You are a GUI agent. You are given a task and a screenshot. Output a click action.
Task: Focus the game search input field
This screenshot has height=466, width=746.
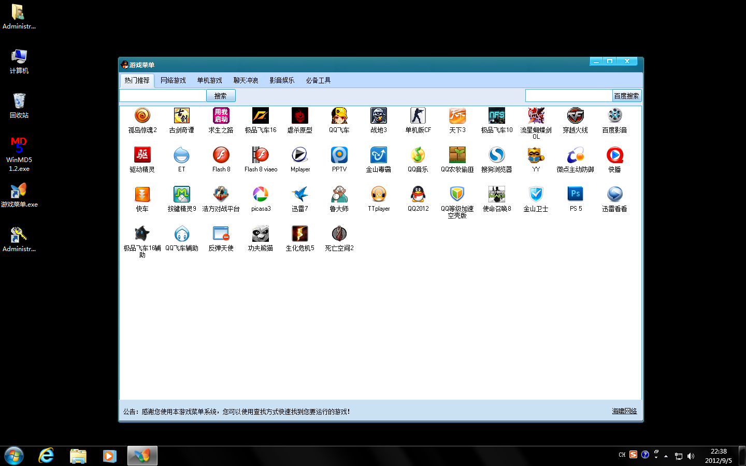tap(163, 96)
